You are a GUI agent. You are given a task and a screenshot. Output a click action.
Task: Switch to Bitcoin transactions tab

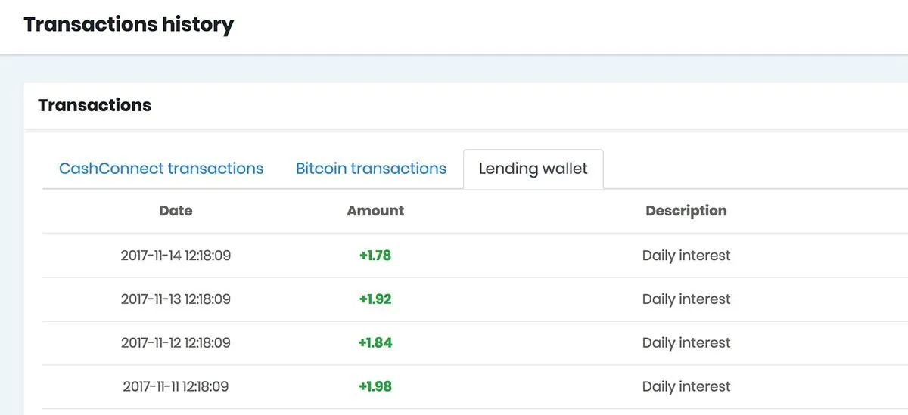point(371,169)
